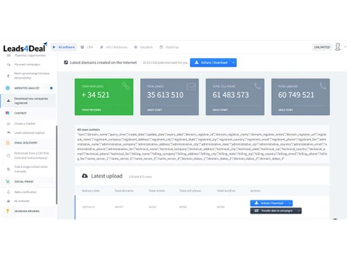This screenshot has width=347, height=260.
Task: Click the Social Proof cart icon
Action: pyautogui.click(x=8, y=182)
